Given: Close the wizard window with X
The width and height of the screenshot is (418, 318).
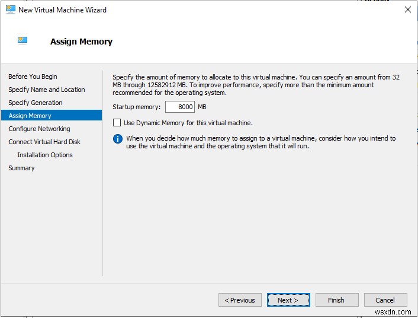Looking at the screenshot, I should [407, 9].
